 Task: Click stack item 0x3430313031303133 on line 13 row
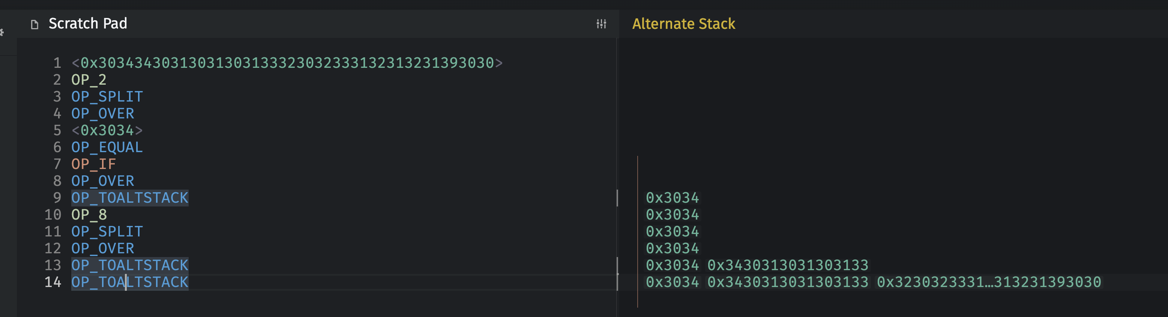(x=788, y=265)
